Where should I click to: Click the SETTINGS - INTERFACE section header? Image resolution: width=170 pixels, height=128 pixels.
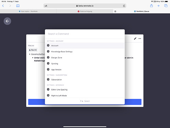(56, 85)
